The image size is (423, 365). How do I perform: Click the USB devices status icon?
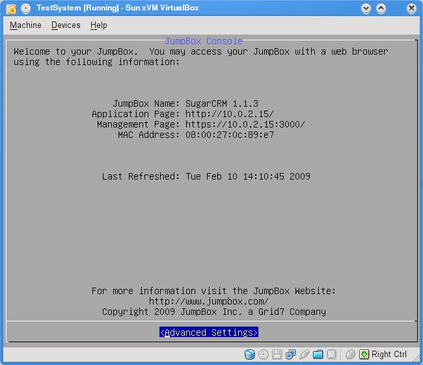[x=305, y=354]
